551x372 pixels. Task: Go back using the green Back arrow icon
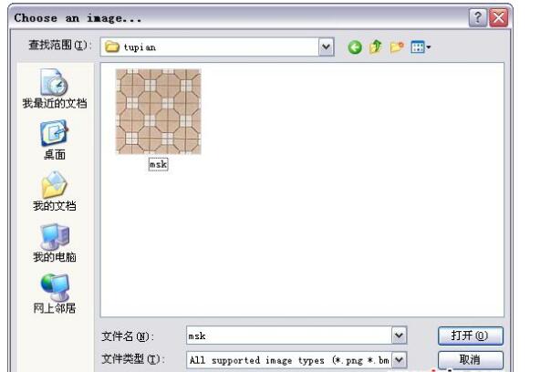tap(355, 47)
